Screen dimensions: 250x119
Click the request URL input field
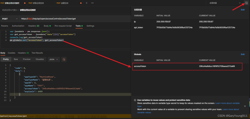point(75,19)
